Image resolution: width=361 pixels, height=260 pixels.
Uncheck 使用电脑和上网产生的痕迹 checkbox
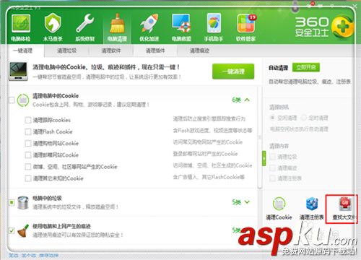click(x=12, y=230)
